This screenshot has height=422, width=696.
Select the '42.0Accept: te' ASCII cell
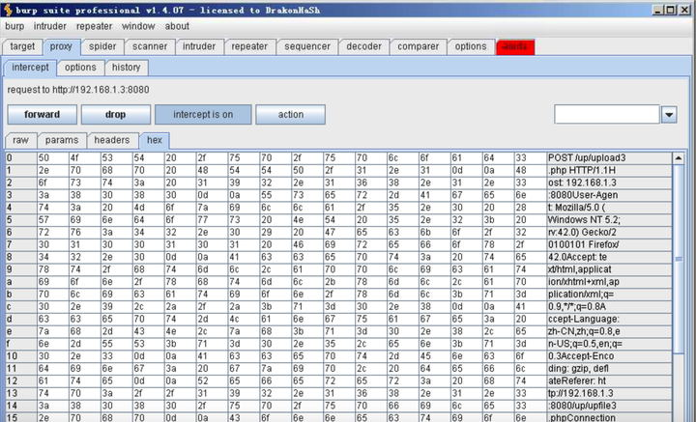[x=609, y=257]
